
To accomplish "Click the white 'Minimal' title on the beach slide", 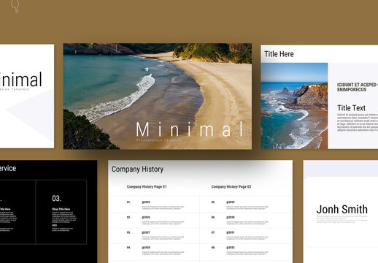I will (190, 129).
